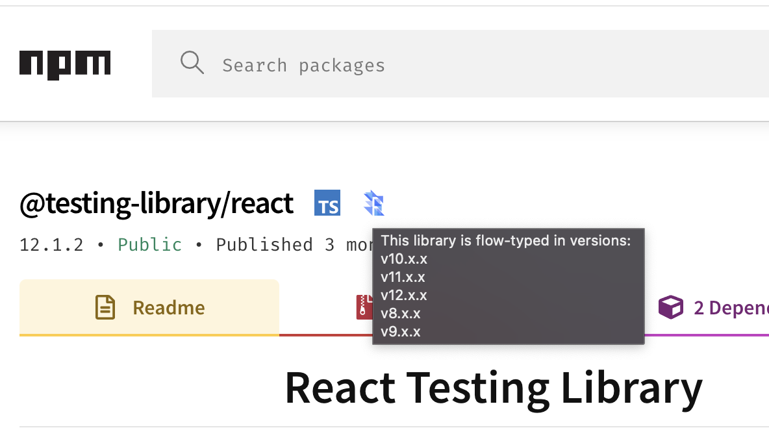Click the Readme document icon
Viewport: 769px width, 430px height.
[105, 307]
